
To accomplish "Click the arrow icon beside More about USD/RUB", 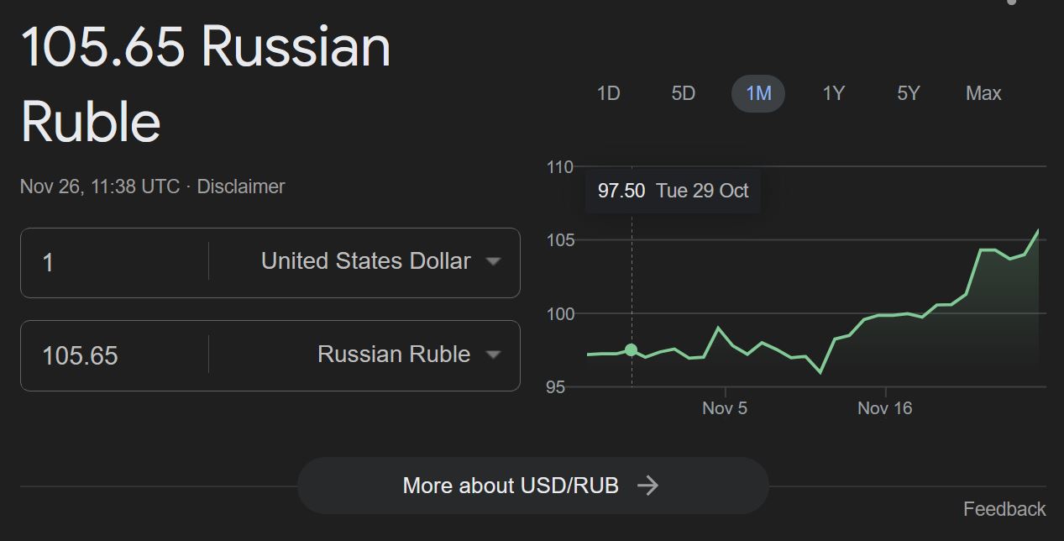I will coord(647,486).
